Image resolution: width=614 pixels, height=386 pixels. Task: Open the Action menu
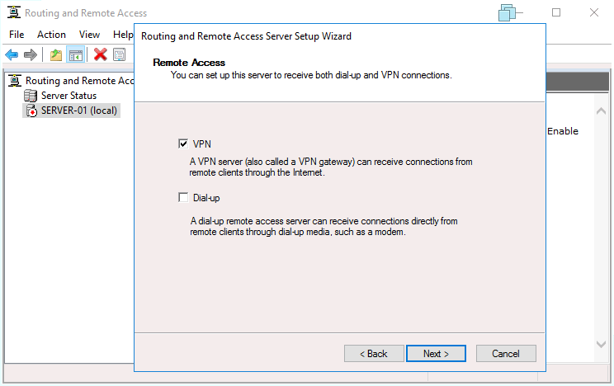click(x=51, y=35)
